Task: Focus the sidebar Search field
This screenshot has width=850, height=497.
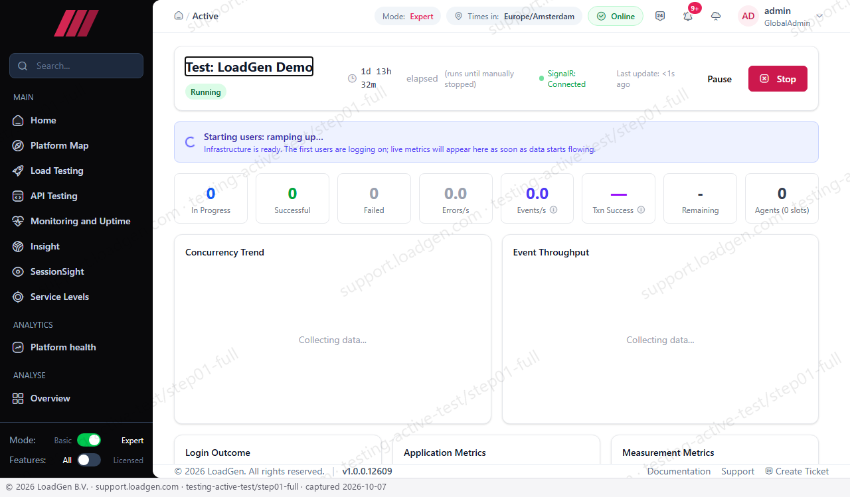Action: pyautogui.click(x=76, y=66)
